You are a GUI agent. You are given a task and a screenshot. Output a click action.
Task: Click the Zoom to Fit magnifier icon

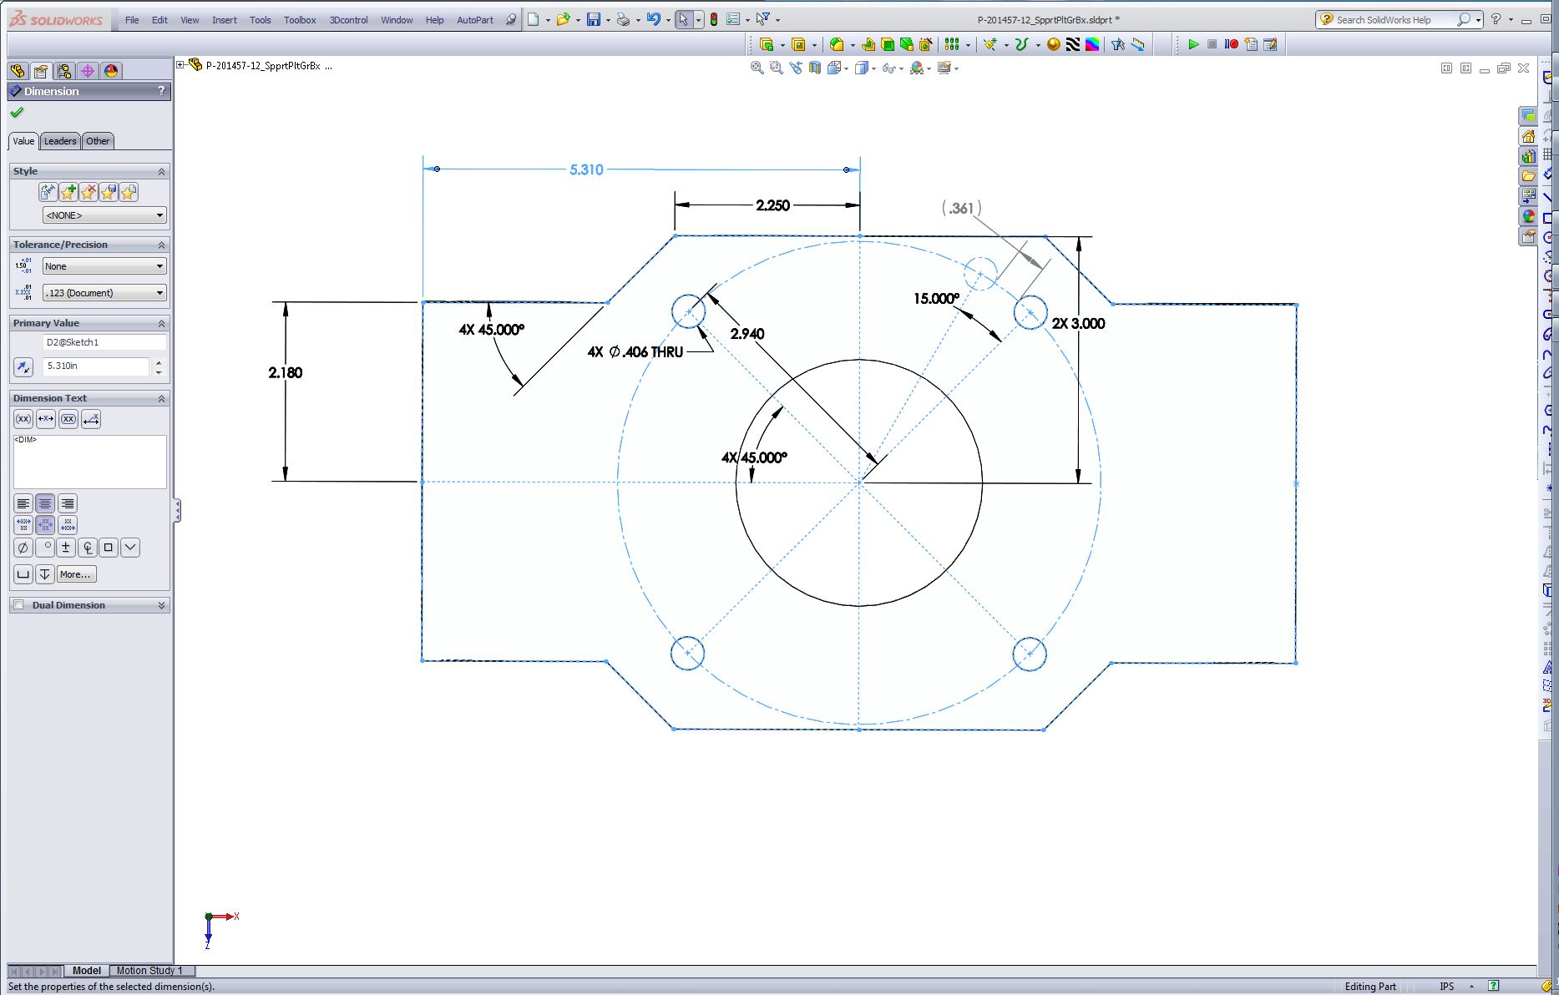(x=757, y=68)
